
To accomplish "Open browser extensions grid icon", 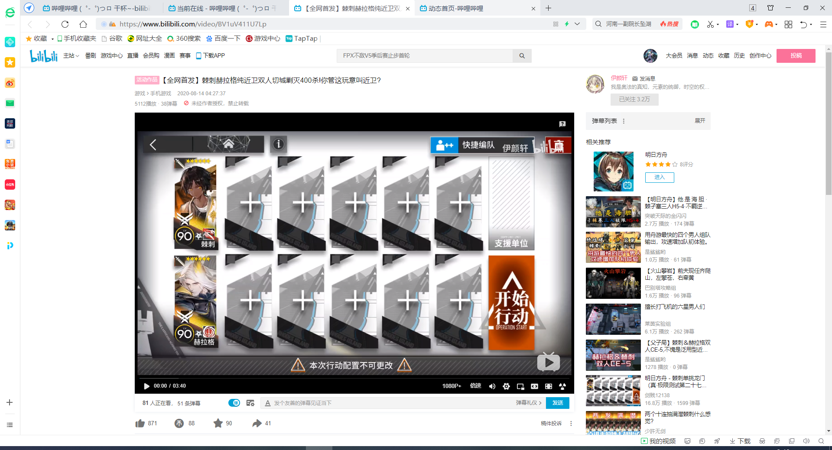I will coord(788,24).
